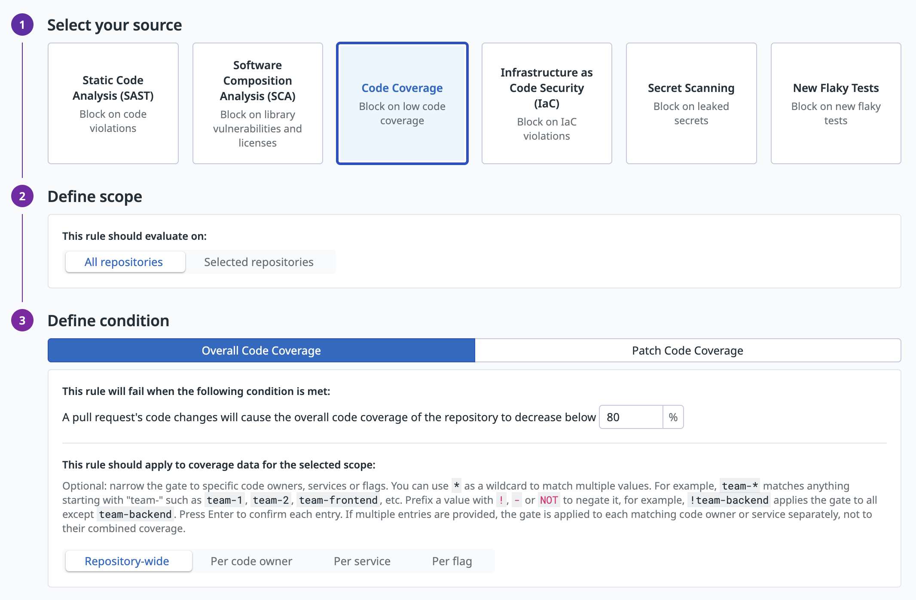Switch scope to All repositories
The height and width of the screenshot is (600, 916).
click(x=124, y=262)
